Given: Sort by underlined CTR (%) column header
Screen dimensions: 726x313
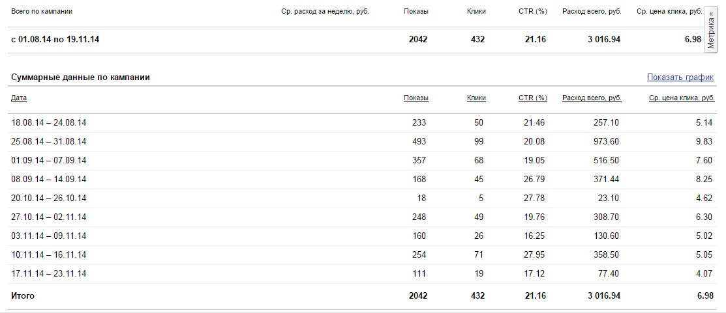Looking at the screenshot, I should (x=532, y=98).
